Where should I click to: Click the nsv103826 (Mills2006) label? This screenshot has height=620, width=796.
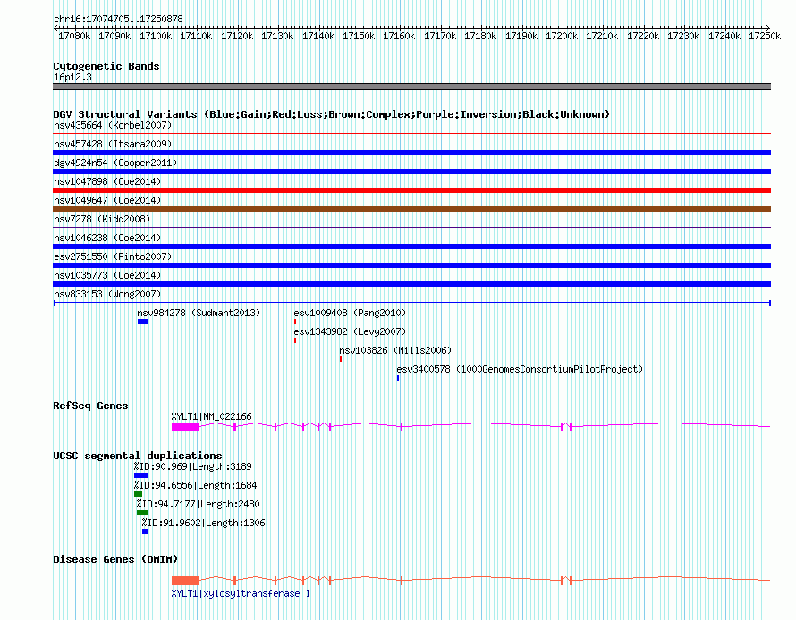pyautogui.click(x=395, y=350)
